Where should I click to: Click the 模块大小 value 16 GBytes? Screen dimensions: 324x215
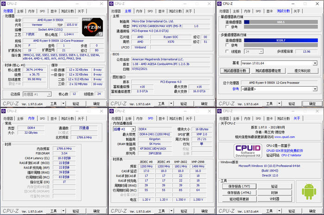202,129
